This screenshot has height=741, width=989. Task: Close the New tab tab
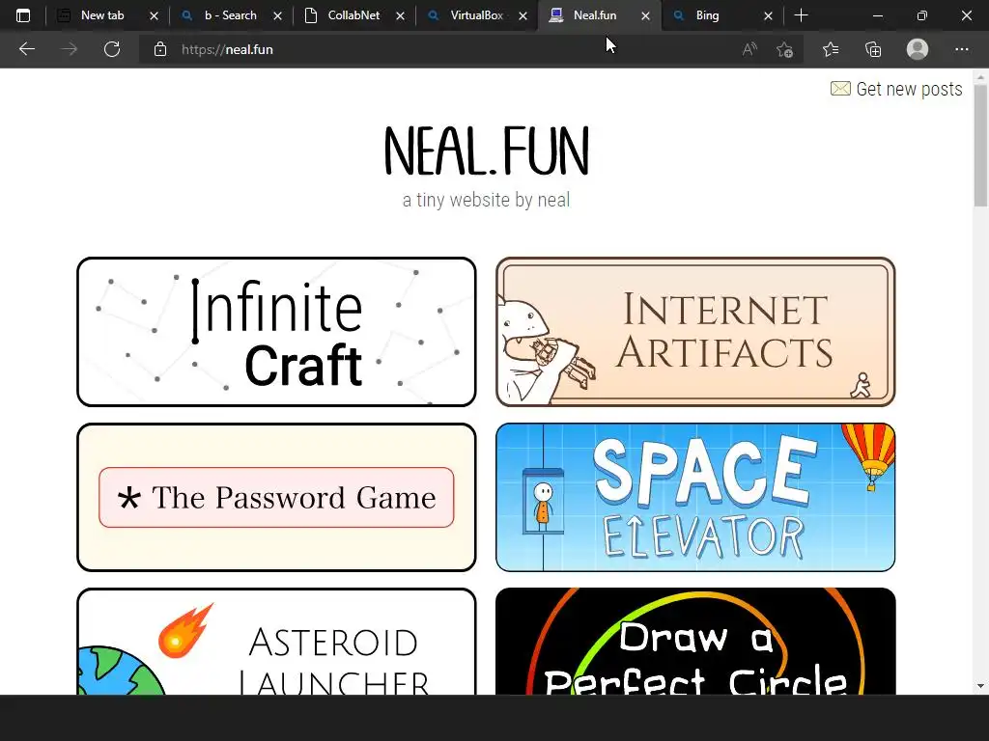pos(154,15)
